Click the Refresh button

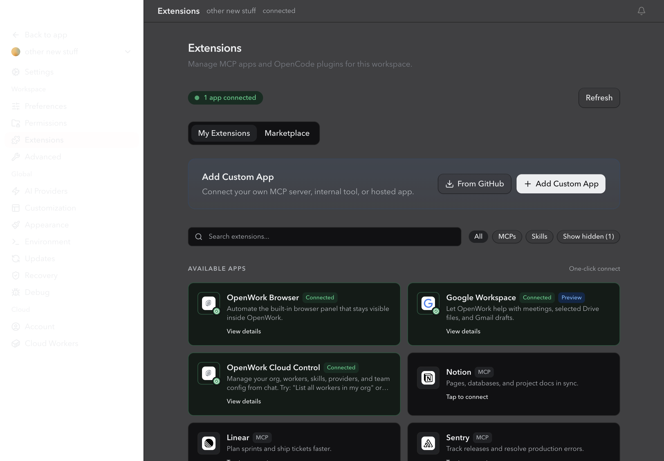pos(599,98)
